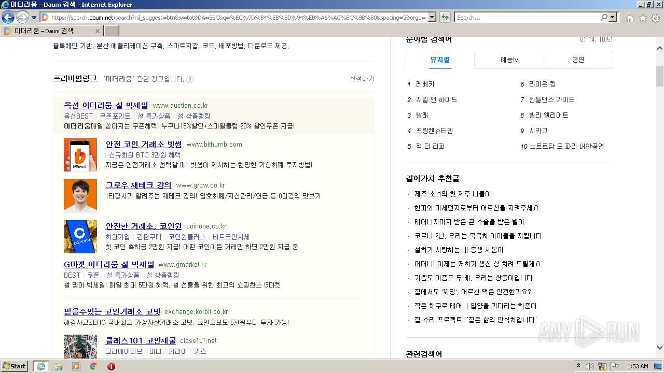
Task: Click the 그로우 instructor thumbnail
Action: click(80, 196)
